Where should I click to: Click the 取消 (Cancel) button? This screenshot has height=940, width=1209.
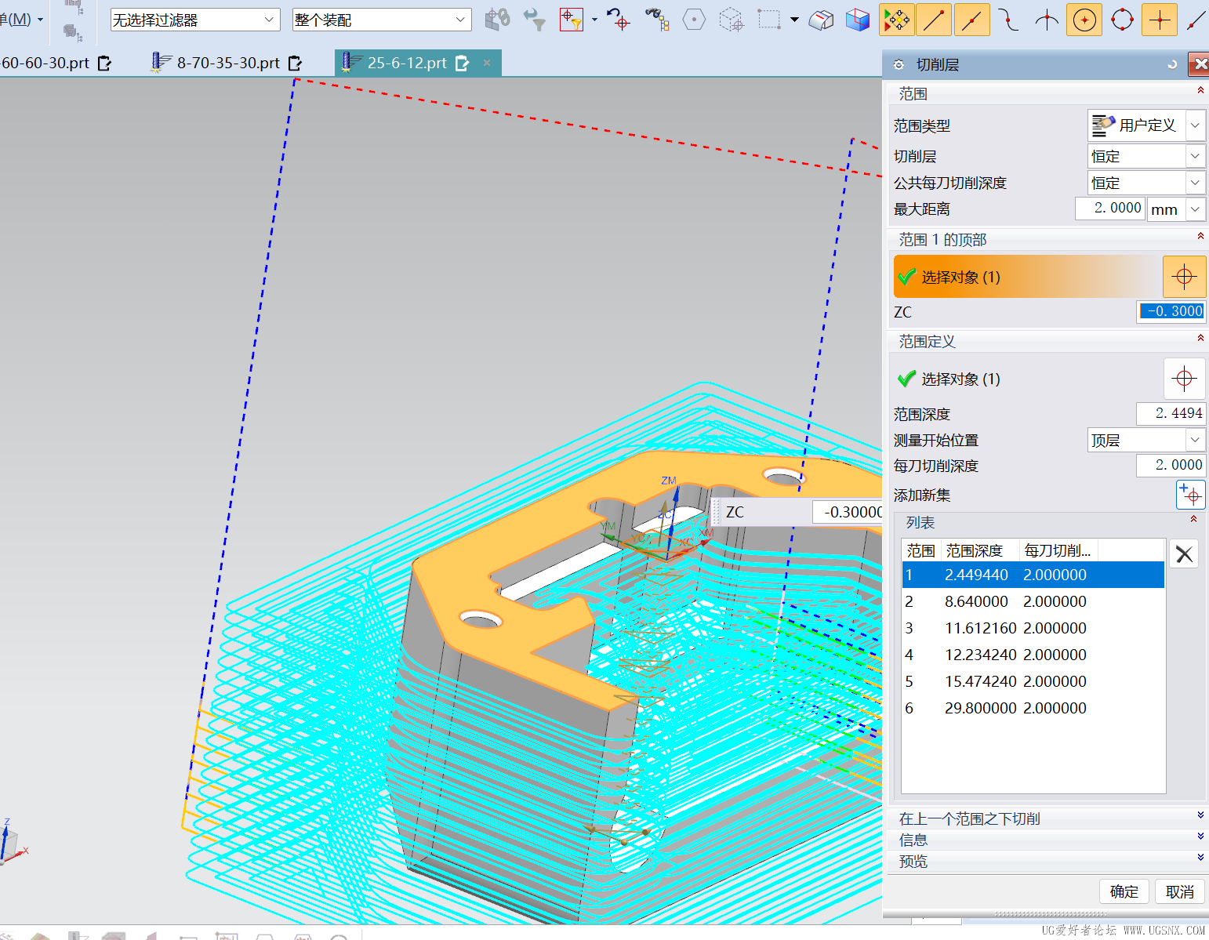pyautogui.click(x=1179, y=891)
